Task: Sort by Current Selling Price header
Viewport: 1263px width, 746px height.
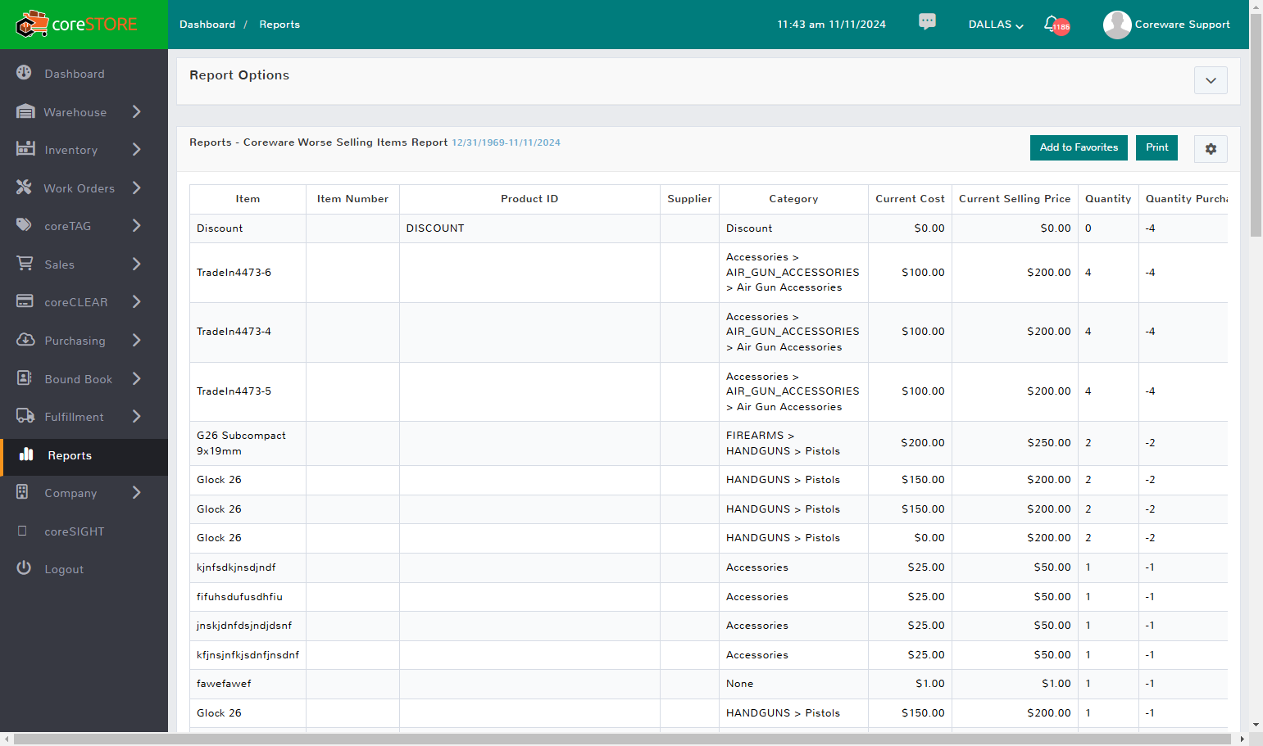Action: click(x=1015, y=199)
